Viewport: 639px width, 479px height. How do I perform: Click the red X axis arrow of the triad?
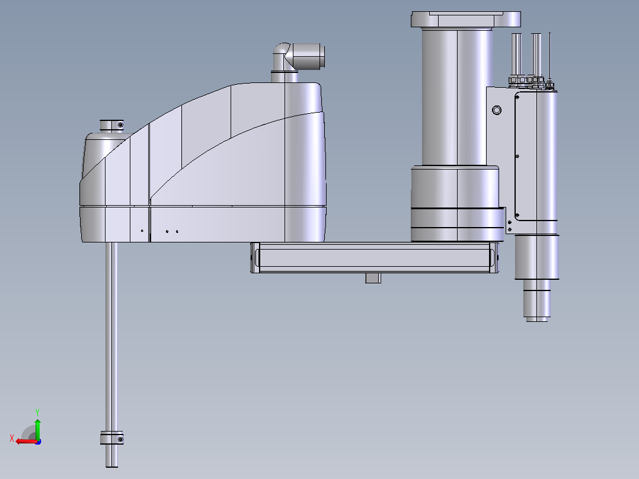(26, 442)
